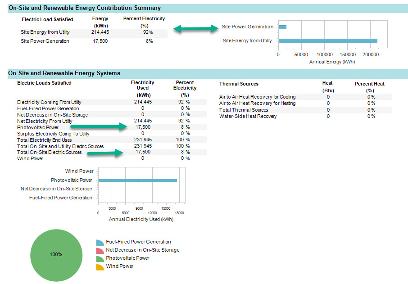Click the 'Photovoltaic Power' legend label
This screenshot has height=284, width=408.
(127, 258)
